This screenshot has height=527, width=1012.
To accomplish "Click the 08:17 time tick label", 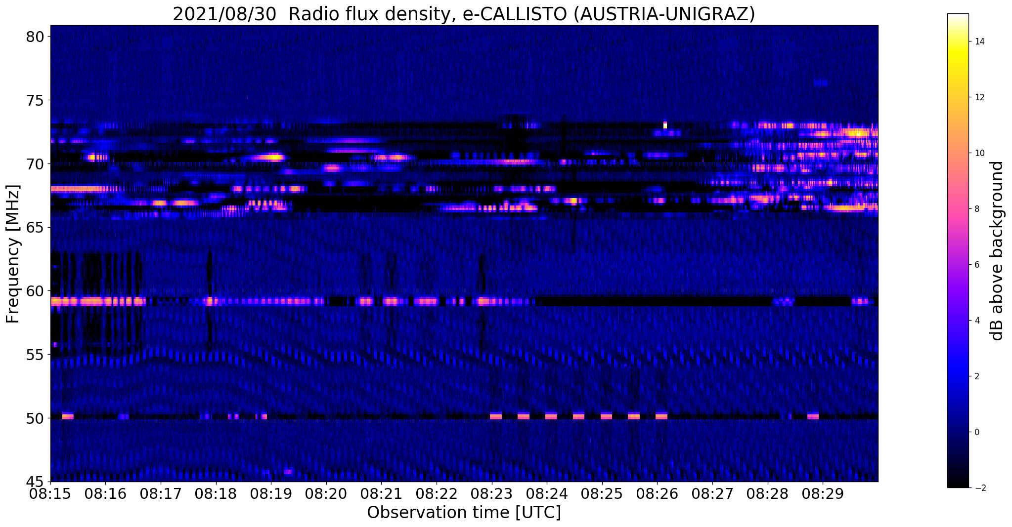I will (x=161, y=494).
